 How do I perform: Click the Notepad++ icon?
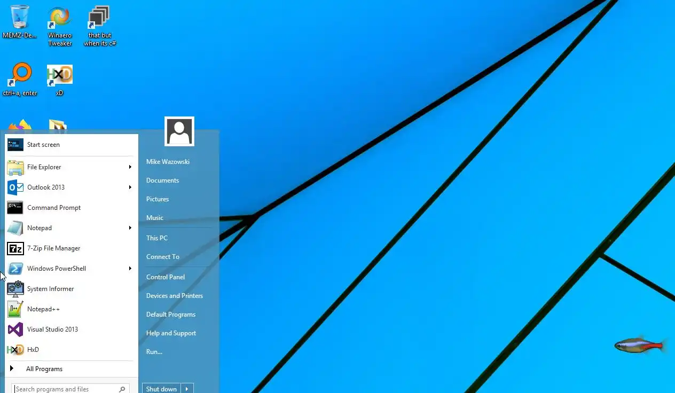[x=15, y=309]
